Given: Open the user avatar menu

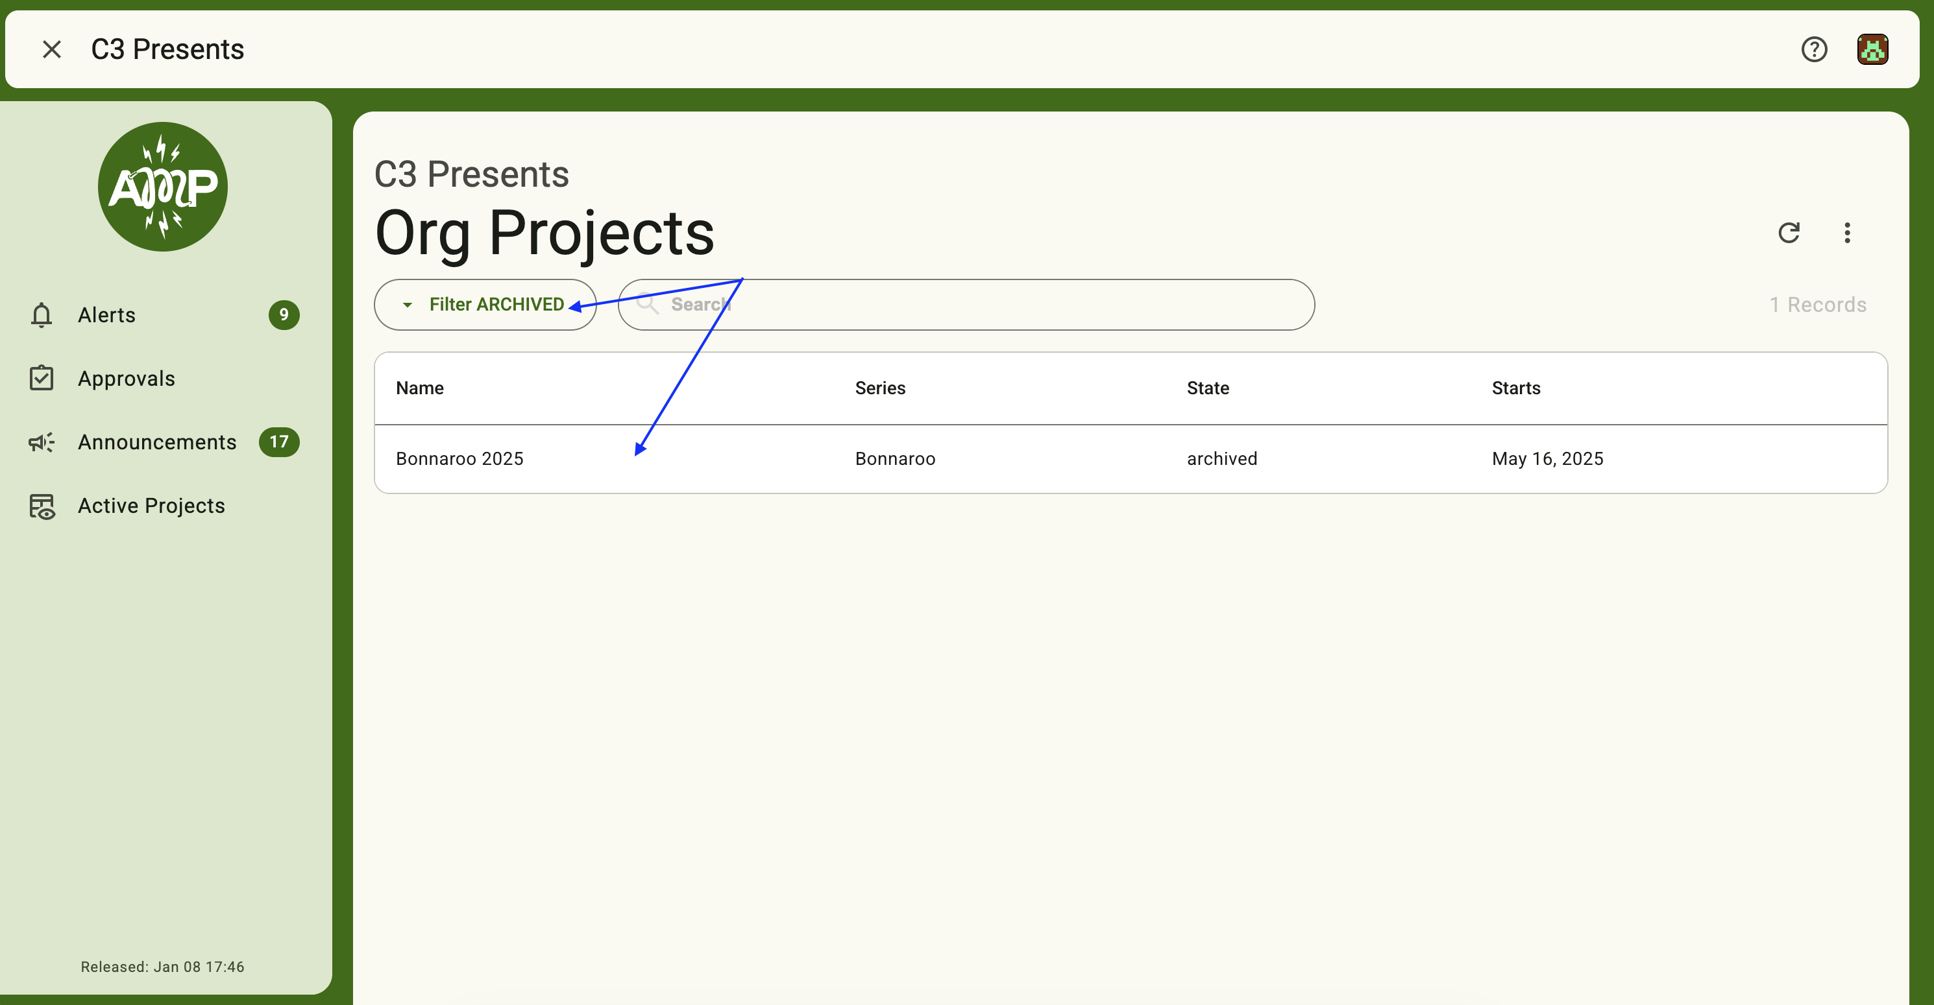Looking at the screenshot, I should (x=1872, y=49).
